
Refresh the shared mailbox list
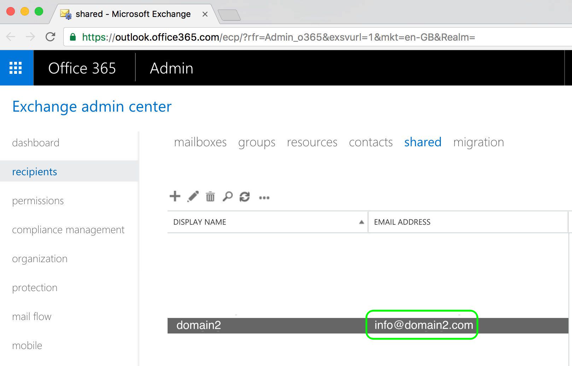(x=245, y=197)
